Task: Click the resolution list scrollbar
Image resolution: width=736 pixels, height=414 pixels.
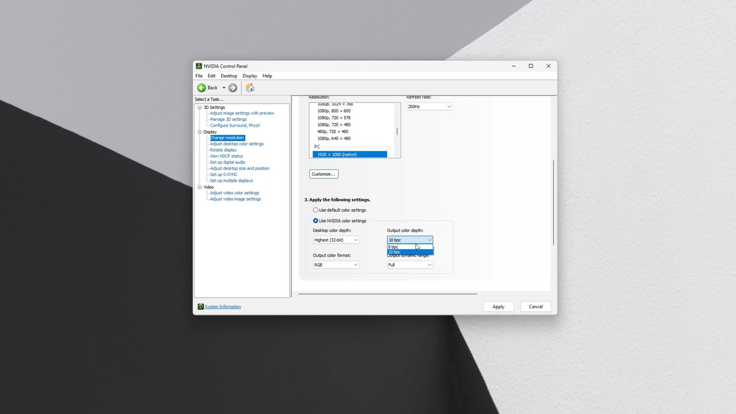Action: 397,132
